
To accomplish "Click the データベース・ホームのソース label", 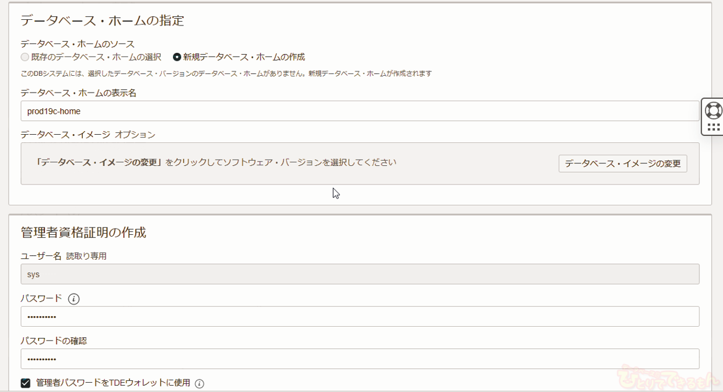I will pyautogui.click(x=78, y=44).
